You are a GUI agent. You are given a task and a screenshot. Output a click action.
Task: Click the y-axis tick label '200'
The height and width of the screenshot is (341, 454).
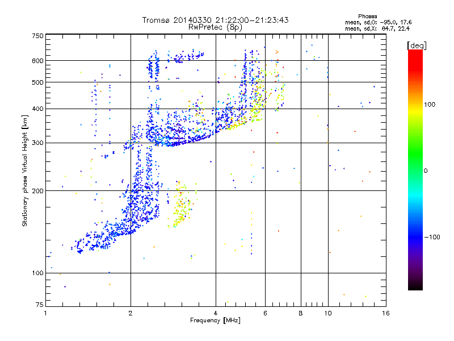point(37,191)
